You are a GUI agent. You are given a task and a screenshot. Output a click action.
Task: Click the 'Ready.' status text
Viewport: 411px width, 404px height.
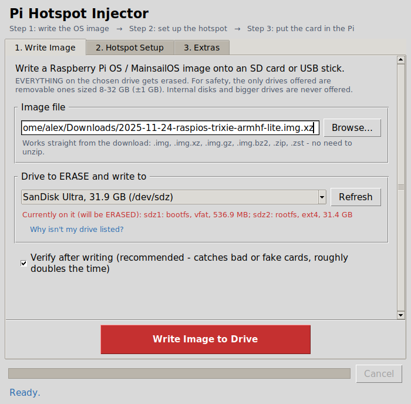pyautogui.click(x=25, y=392)
